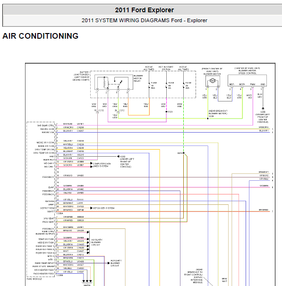Click the 'BLOWER OUTPUT' pin label
Image resolution: width=282 pixels, height=286 pixels.
[x=45, y=234]
